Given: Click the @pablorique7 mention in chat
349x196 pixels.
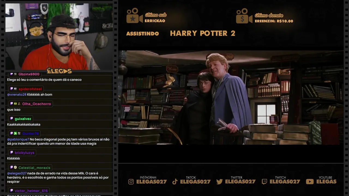Looking at the screenshot, I should 18,139.
